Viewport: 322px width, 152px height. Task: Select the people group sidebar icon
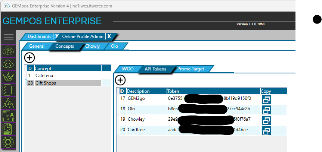[8, 104]
